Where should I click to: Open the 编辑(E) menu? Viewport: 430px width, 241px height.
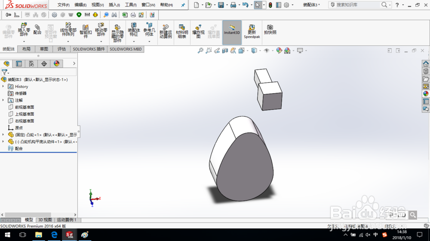click(x=80, y=5)
